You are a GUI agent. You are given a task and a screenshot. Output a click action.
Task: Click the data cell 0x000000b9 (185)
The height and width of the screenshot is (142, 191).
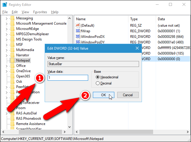171,53
